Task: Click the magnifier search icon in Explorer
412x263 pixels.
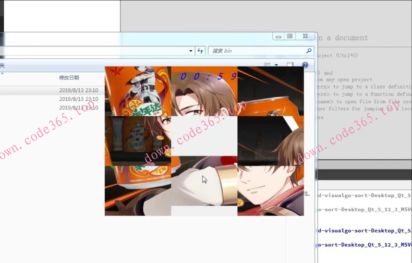Action: (309, 51)
